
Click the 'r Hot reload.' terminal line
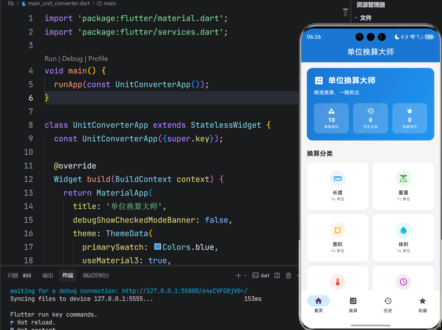pos(33,322)
